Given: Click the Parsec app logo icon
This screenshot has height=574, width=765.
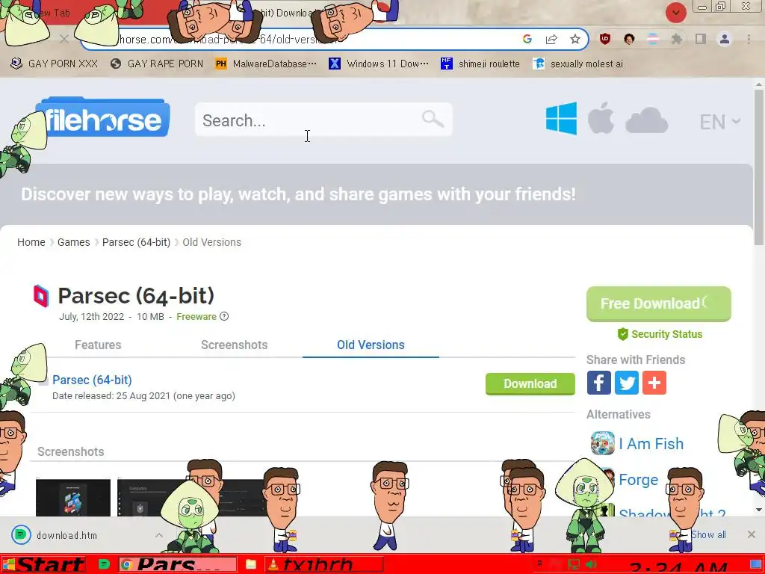Looking at the screenshot, I should tap(41, 296).
